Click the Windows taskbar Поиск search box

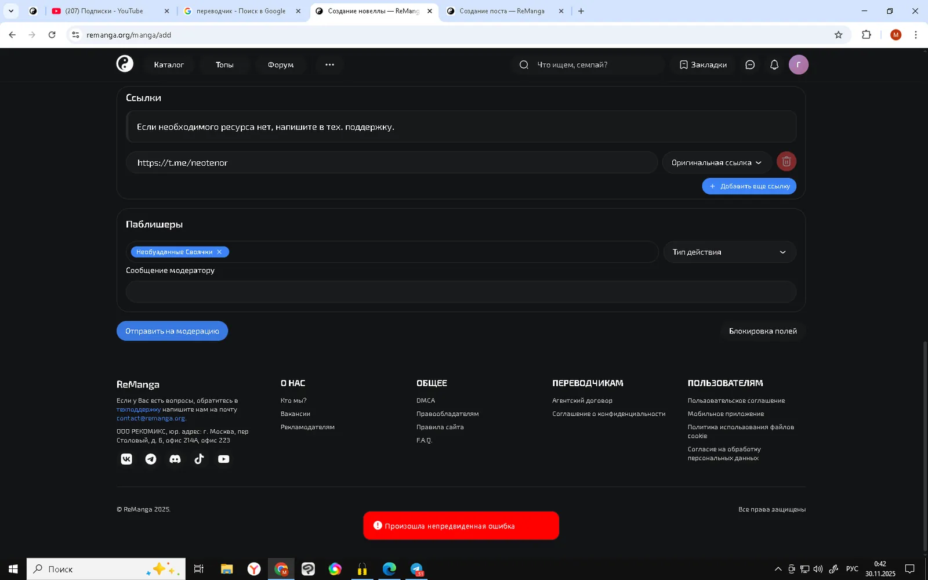click(106, 569)
